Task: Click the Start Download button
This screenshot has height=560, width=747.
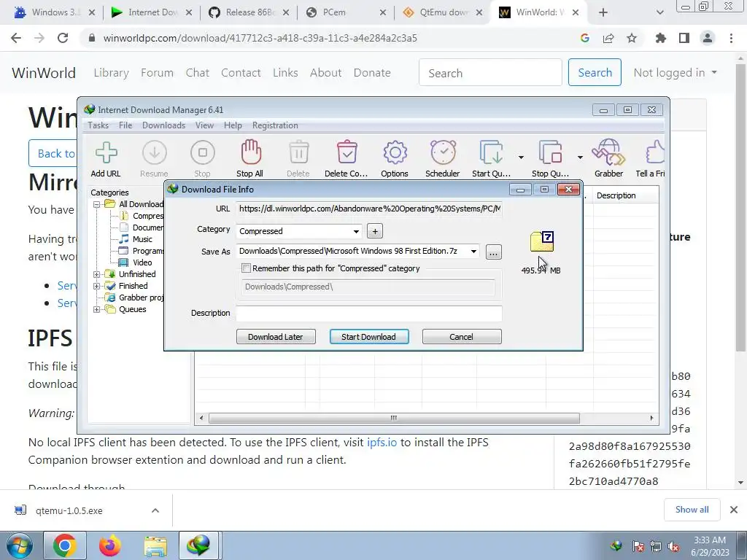Action: pos(368,337)
